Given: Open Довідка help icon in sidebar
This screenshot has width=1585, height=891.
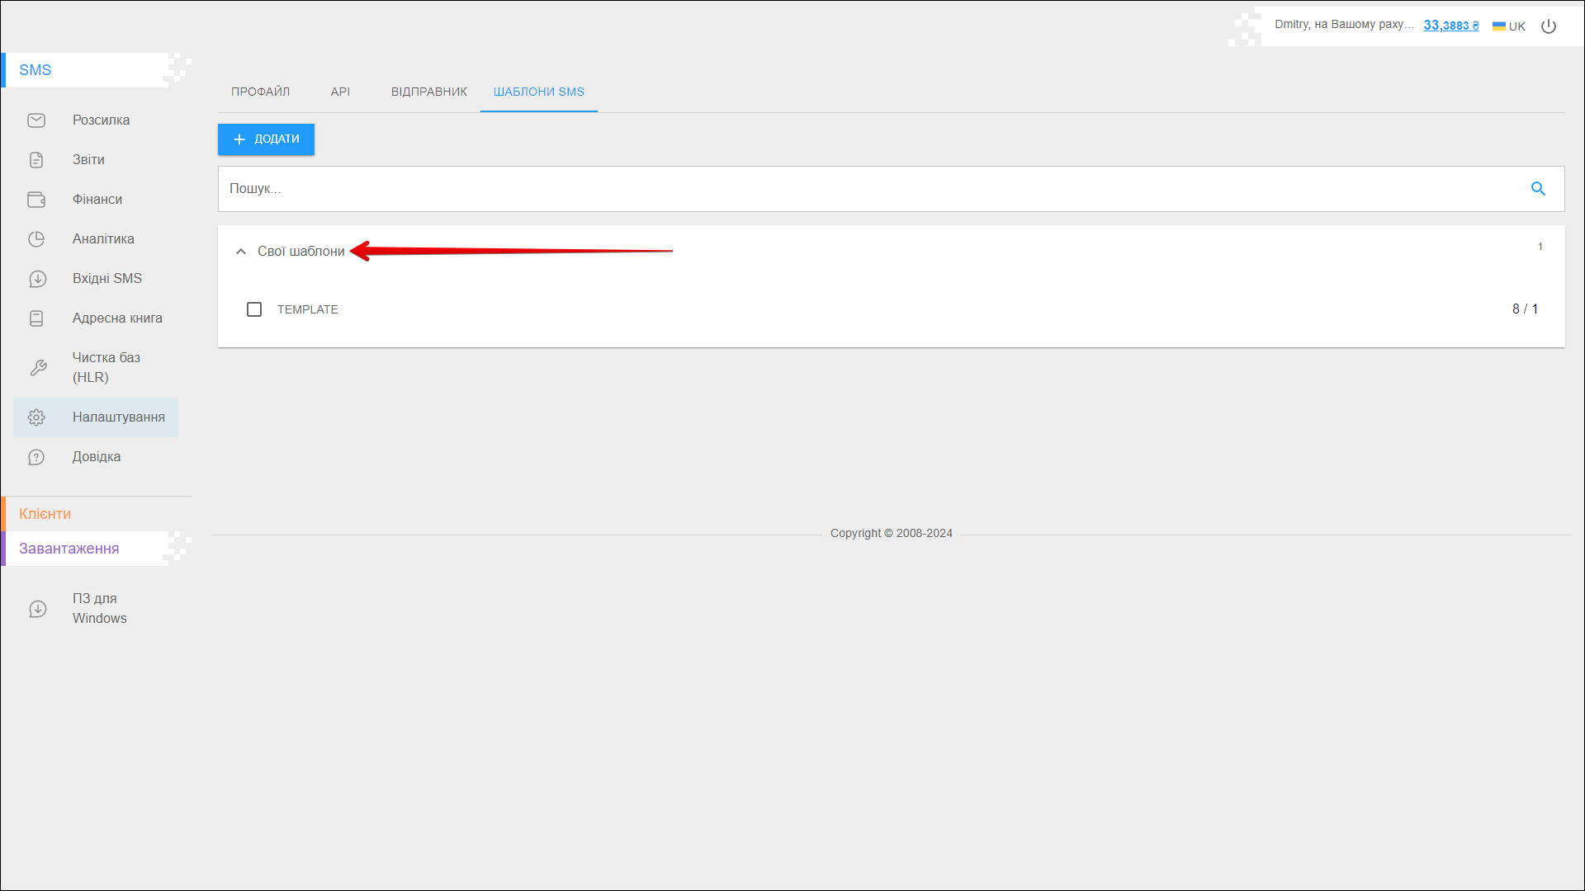Looking at the screenshot, I should point(36,457).
